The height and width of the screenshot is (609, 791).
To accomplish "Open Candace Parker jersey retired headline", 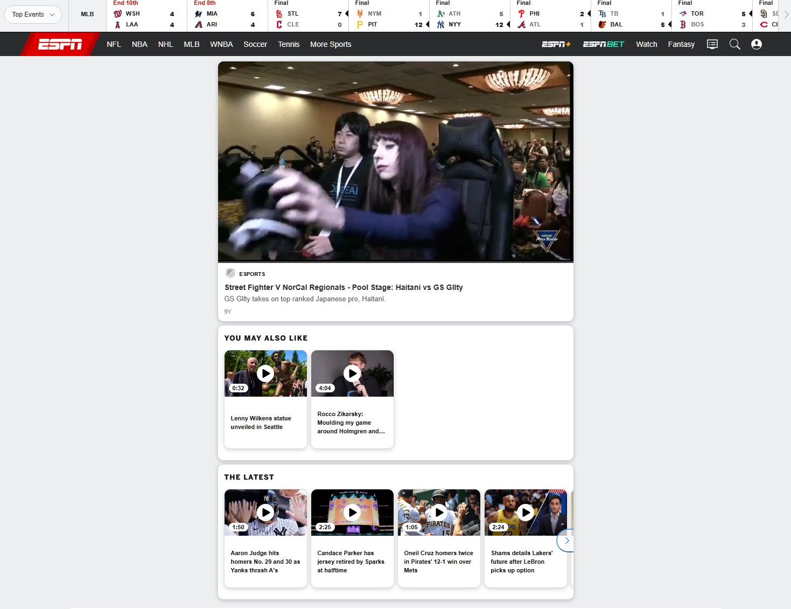I will click(x=351, y=562).
